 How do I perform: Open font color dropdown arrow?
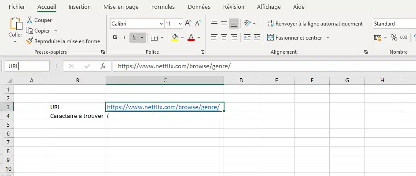point(199,38)
